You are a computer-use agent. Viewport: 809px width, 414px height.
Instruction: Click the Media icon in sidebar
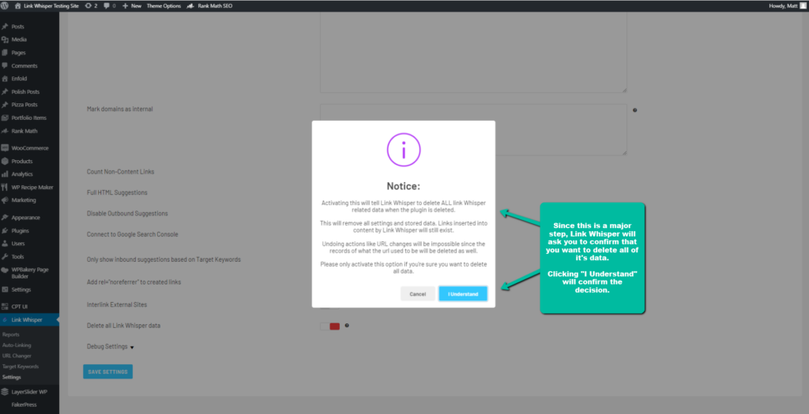(x=6, y=39)
